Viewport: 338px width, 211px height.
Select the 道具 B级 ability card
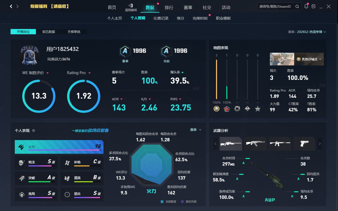pos(82,178)
